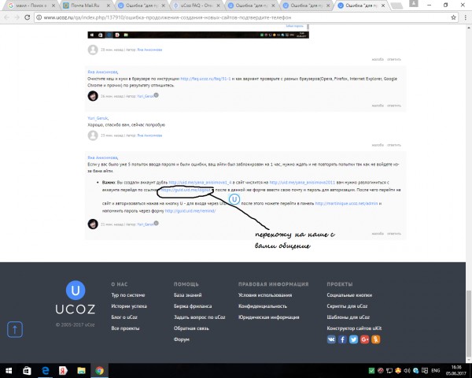Open Биржа фриланса footer link

[193, 306]
